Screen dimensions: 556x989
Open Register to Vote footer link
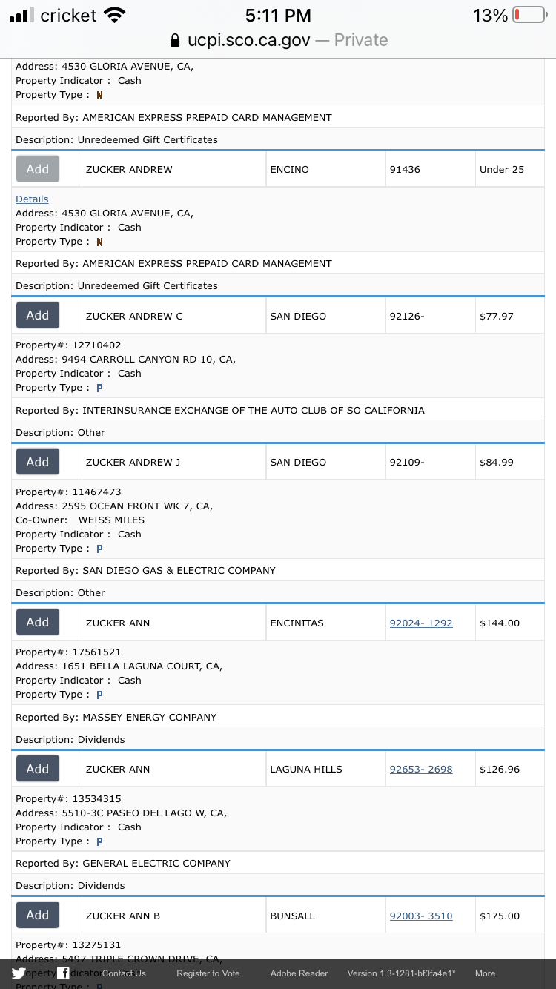point(208,973)
